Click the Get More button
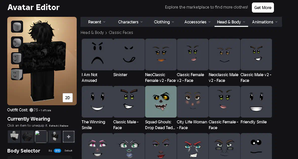The height and width of the screenshot is (159, 298). [263, 8]
